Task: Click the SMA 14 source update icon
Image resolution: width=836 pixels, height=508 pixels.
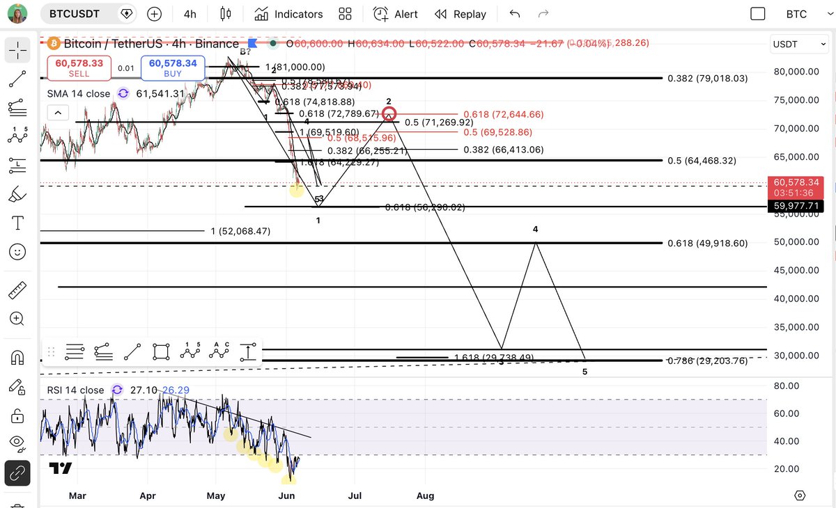Action: pos(123,93)
